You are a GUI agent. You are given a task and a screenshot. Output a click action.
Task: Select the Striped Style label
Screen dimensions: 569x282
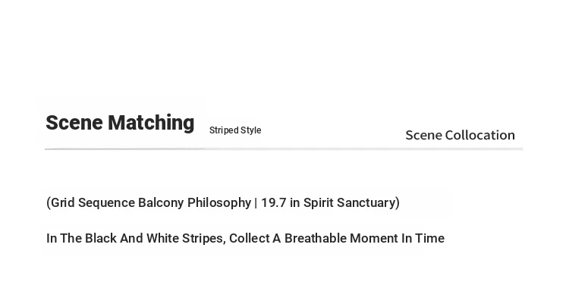click(x=235, y=130)
